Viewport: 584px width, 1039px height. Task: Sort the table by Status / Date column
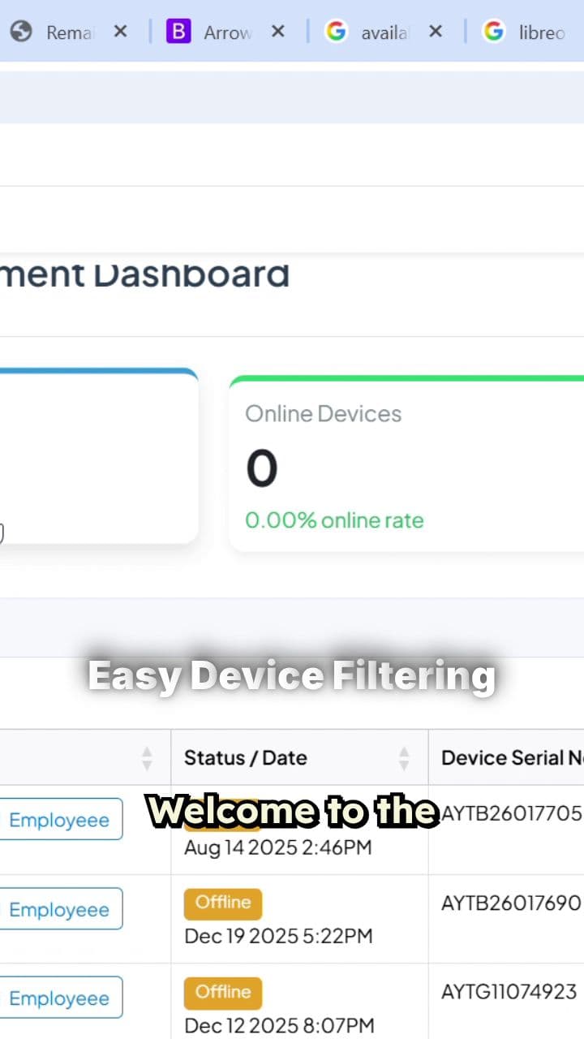pyautogui.click(x=246, y=757)
